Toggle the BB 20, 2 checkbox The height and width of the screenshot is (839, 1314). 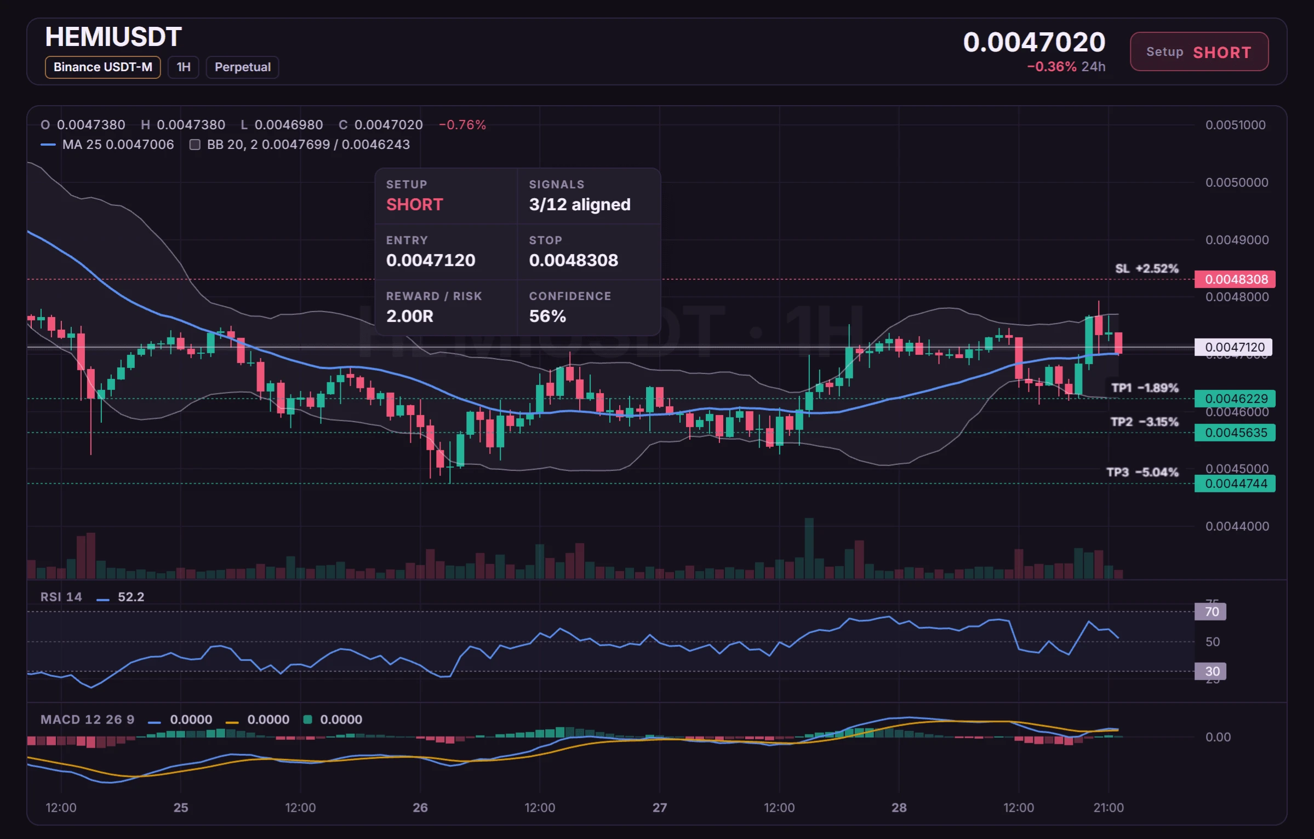(x=195, y=145)
